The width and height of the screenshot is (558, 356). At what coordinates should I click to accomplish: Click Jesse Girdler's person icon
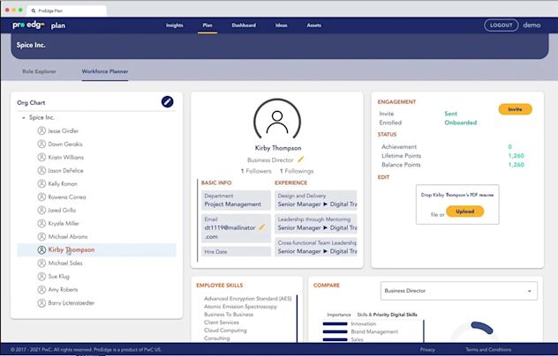(x=41, y=130)
